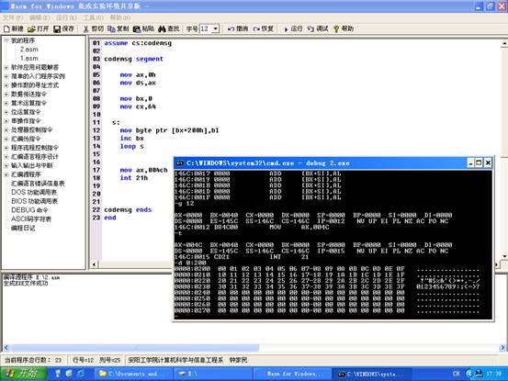
Task: Run the program with the play arrow
Action: pos(286,29)
